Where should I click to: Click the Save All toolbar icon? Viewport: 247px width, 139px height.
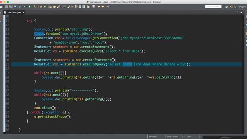point(10,7)
